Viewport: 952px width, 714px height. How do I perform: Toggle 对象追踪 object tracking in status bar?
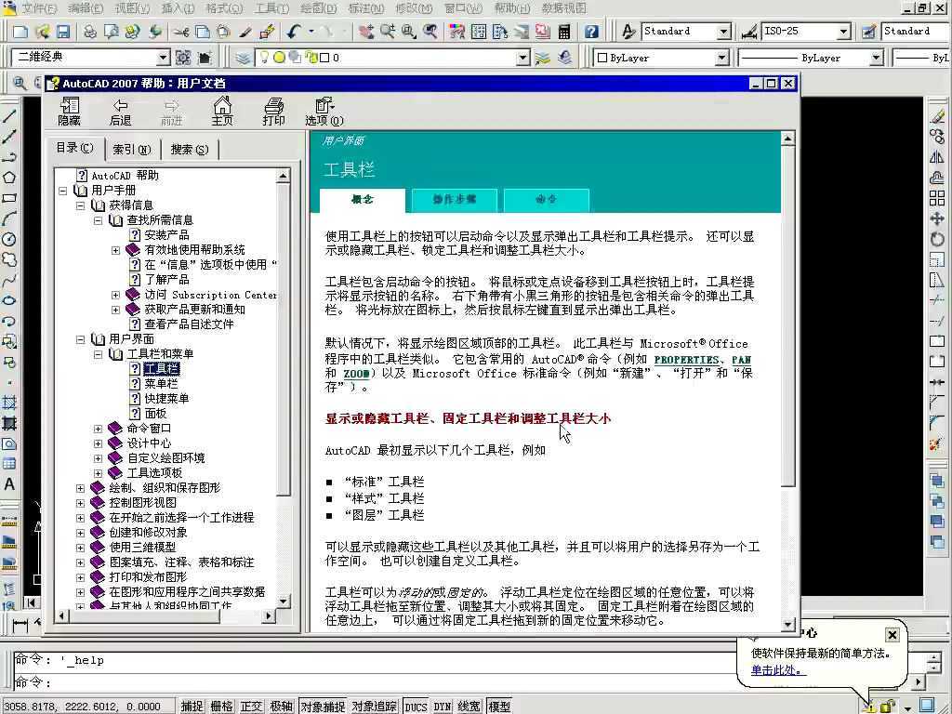[x=374, y=707]
